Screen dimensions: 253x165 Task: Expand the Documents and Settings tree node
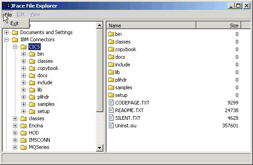pyautogui.click(x=6, y=32)
